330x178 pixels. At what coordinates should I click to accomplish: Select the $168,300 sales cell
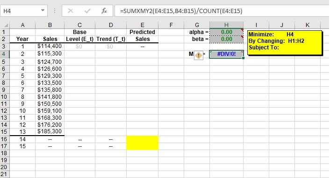[x=50, y=118]
